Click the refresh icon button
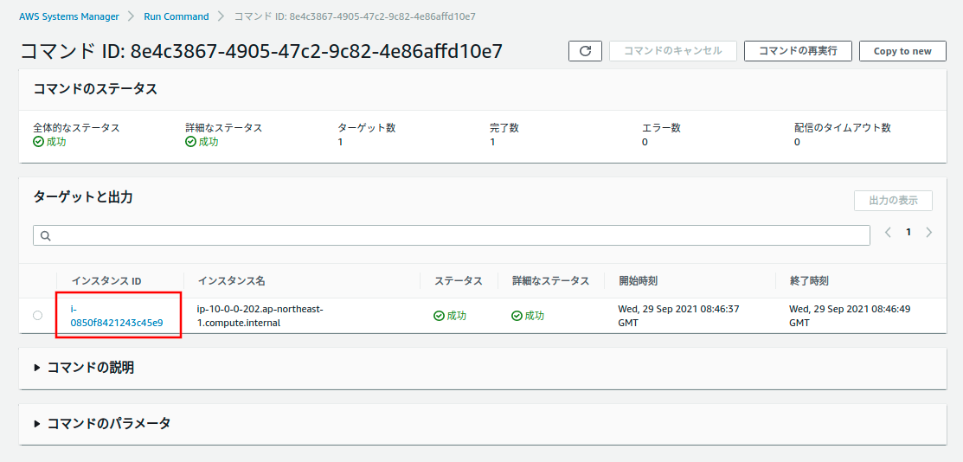 point(585,51)
